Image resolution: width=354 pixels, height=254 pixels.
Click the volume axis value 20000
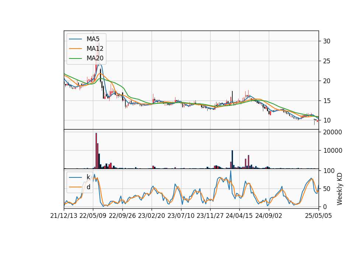tap(333, 132)
